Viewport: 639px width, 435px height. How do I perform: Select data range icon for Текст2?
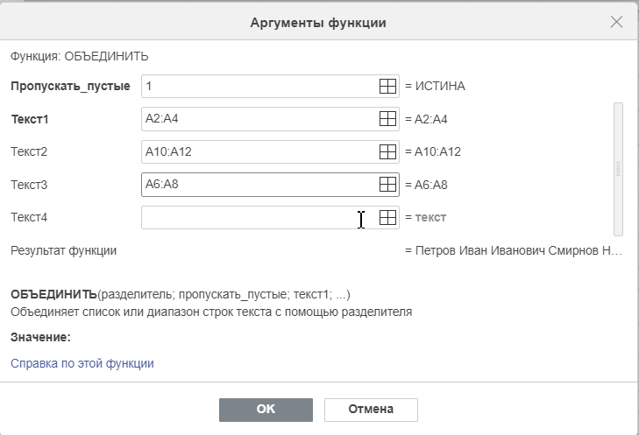pos(387,151)
